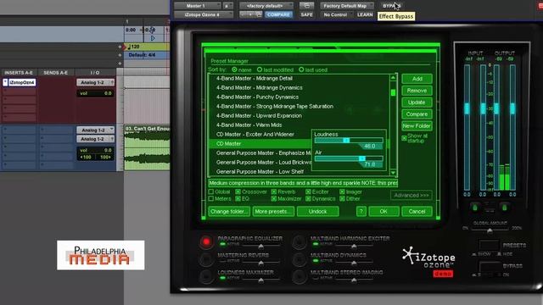Click the Compare button in Preset Manager

pos(417,114)
